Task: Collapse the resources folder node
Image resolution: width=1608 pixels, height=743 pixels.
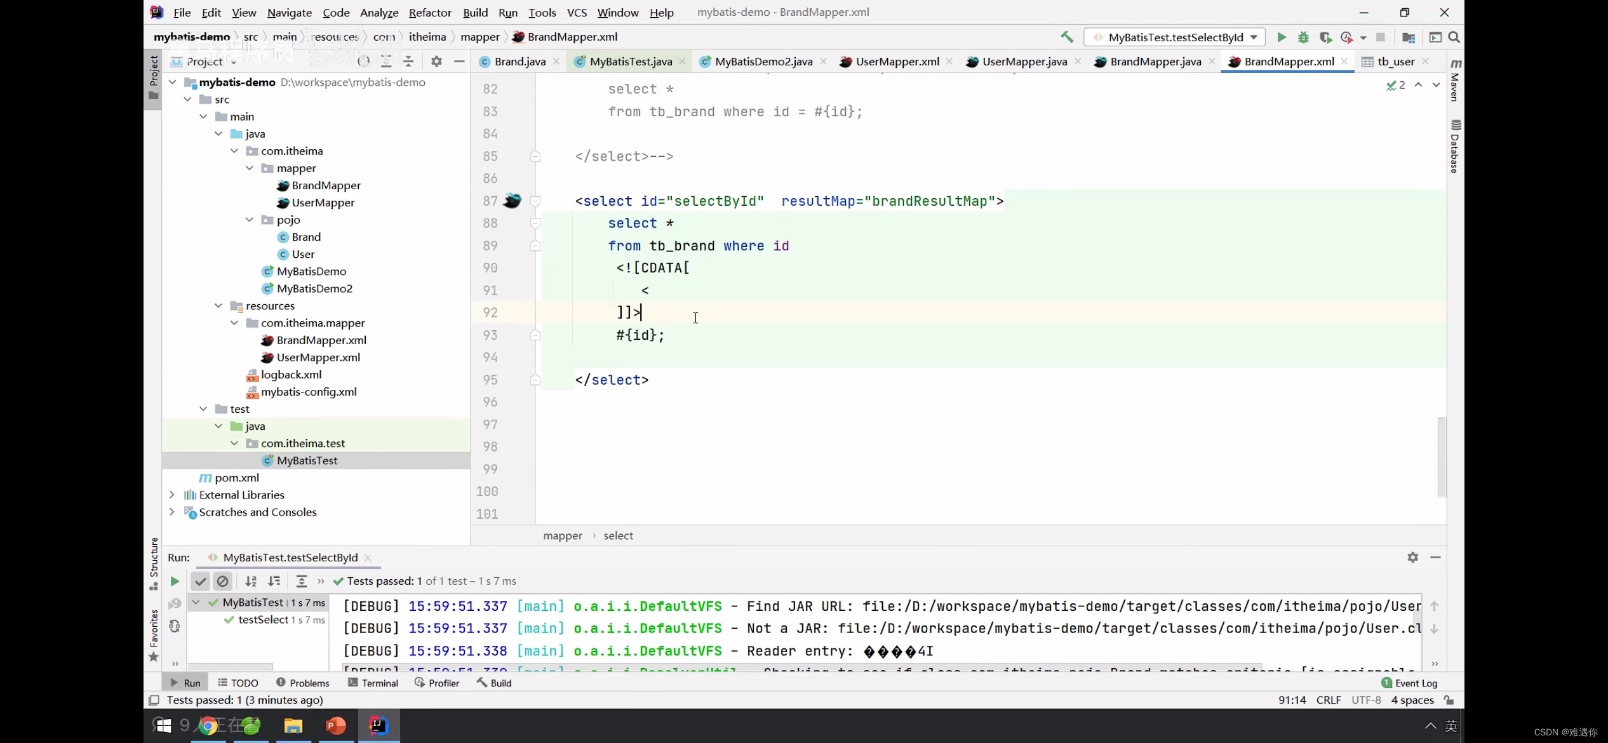Action: pos(218,305)
